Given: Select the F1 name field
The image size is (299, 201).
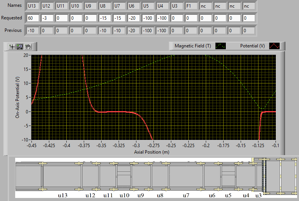Looking at the screenshot, I should pyautogui.click(x=191, y=6).
